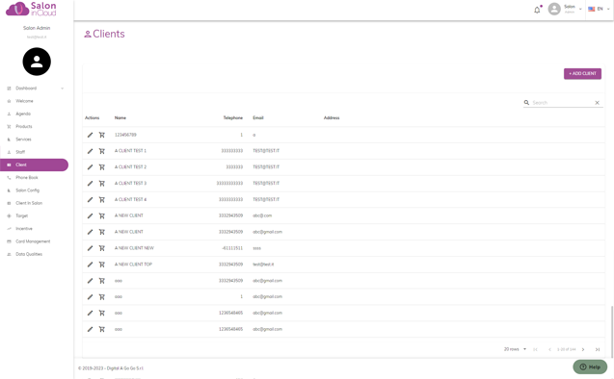
Task: Go to the previous page of clients
Action: pyautogui.click(x=549, y=349)
